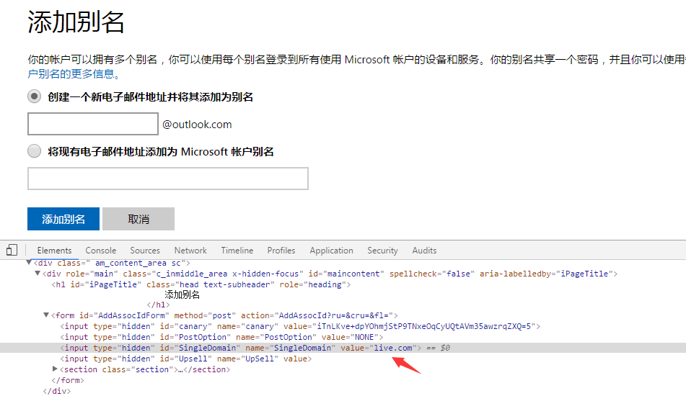Collapse the am_content_area div node

click(29, 262)
